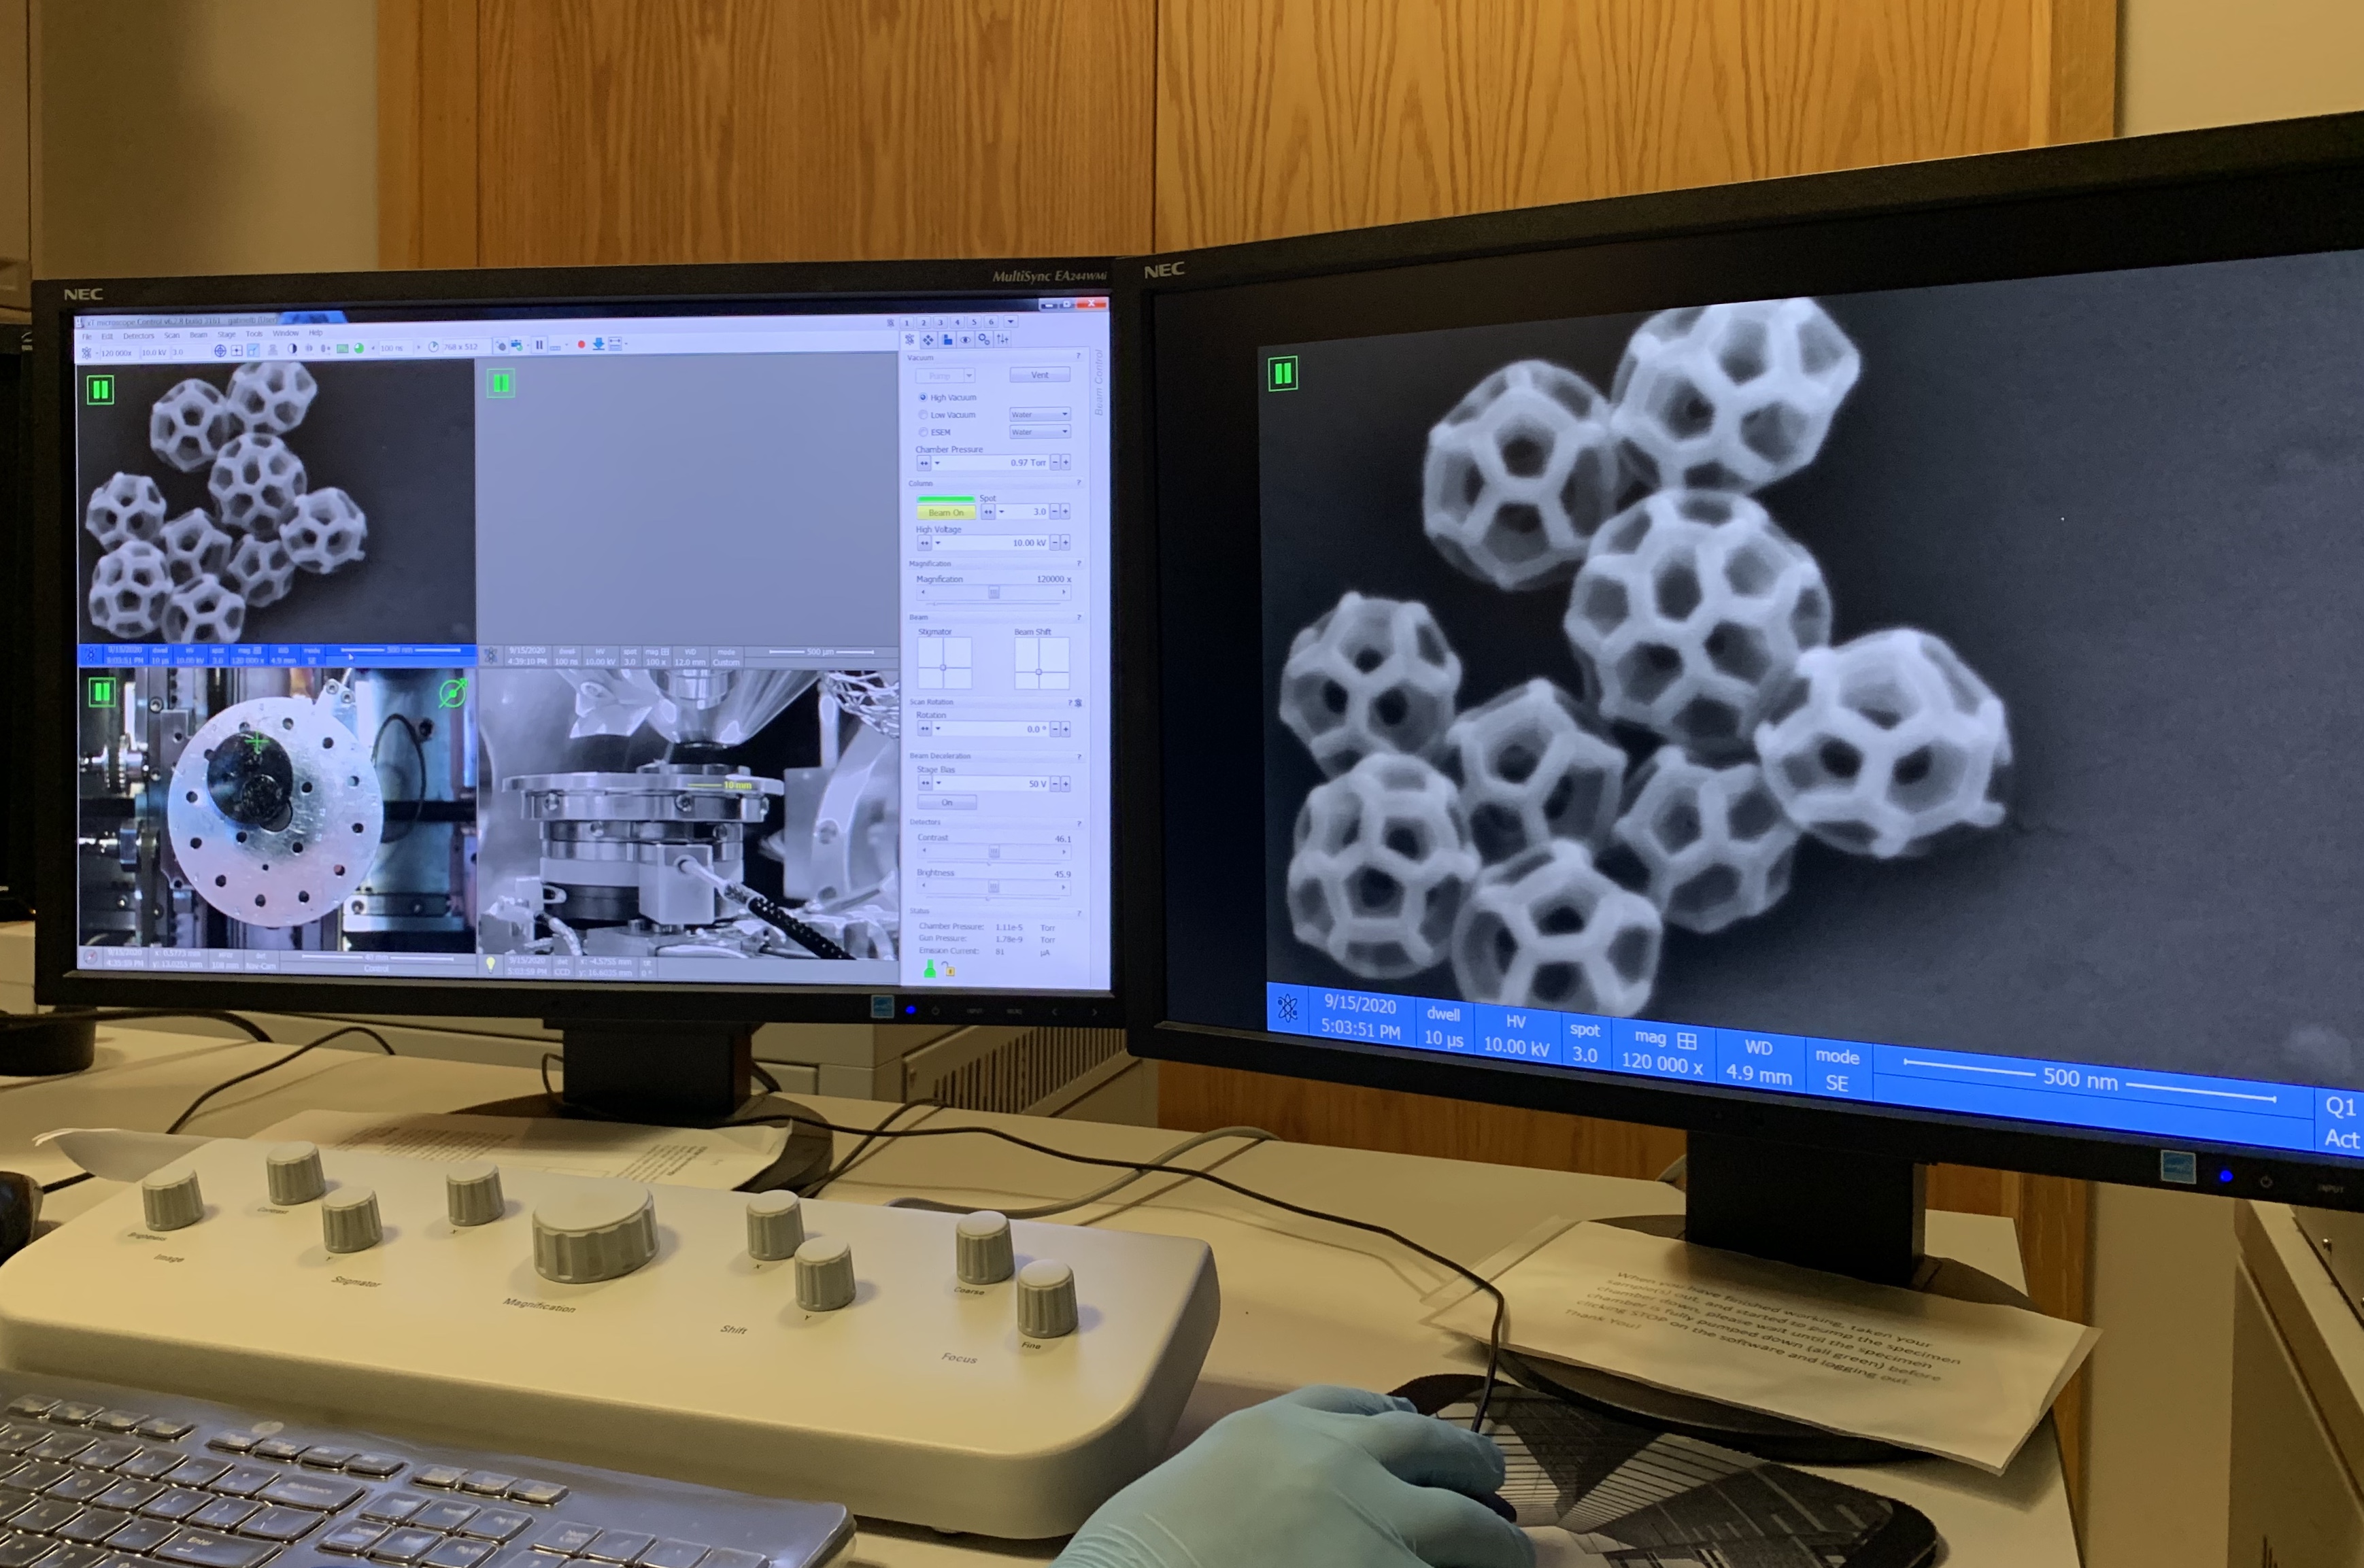Screen dimensions: 2364x1568
Task: Select the High Vacuum radio button
Action: point(923,398)
